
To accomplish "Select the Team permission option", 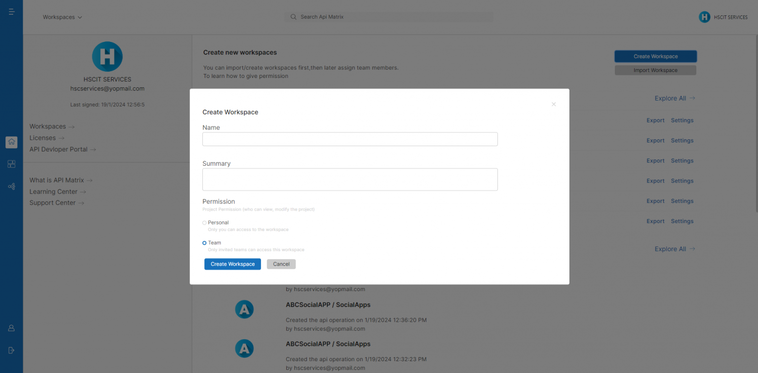I will pos(204,242).
